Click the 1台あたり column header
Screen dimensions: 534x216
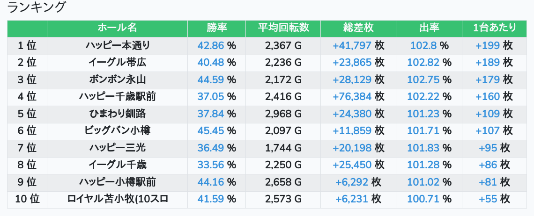(494, 28)
